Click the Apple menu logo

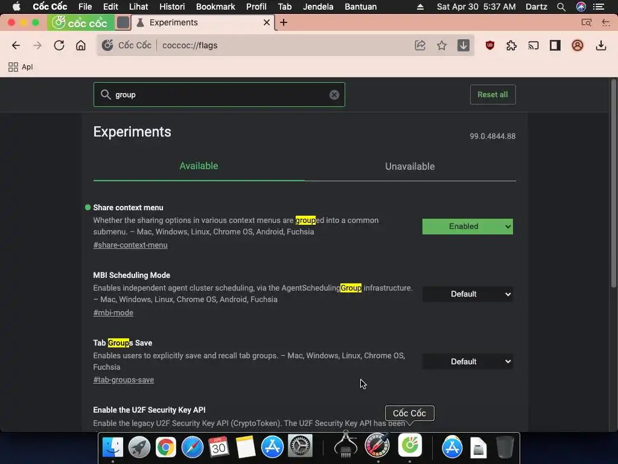pyautogui.click(x=16, y=7)
